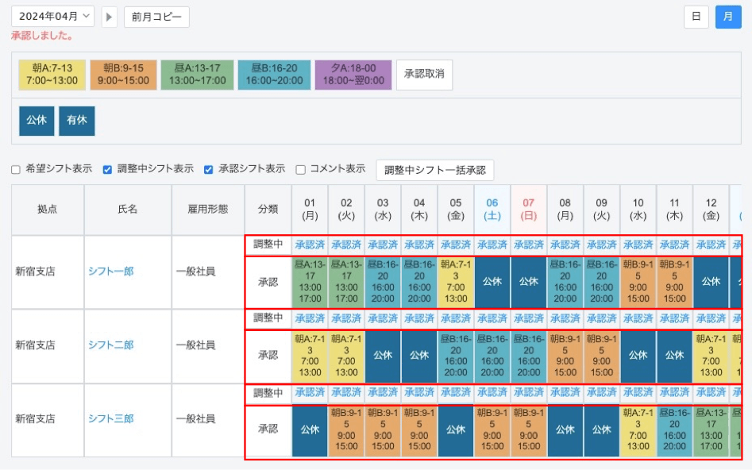Screen dimensions: 752x470
Task: Enable コメント表示 checkbox
Action: click(301, 169)
